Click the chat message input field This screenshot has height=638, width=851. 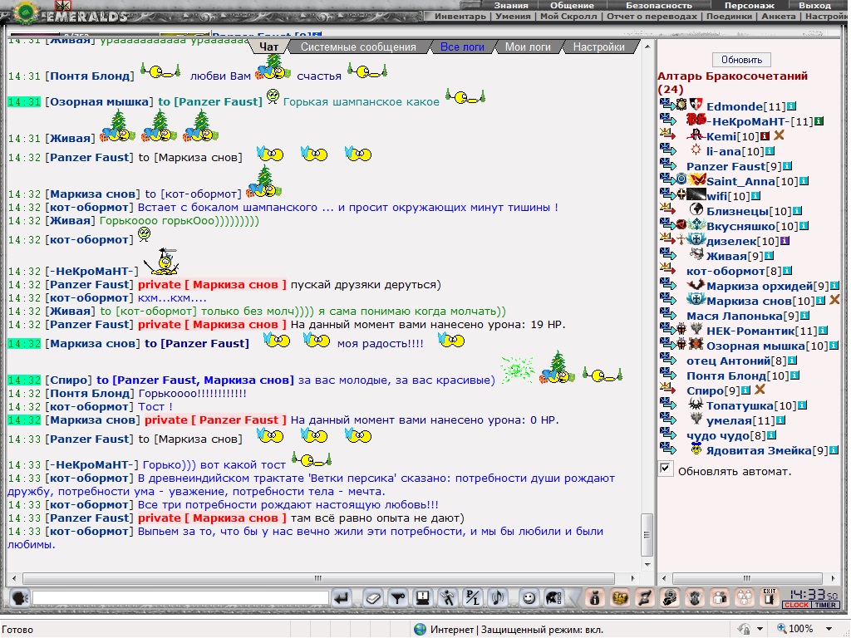[180, 598]
